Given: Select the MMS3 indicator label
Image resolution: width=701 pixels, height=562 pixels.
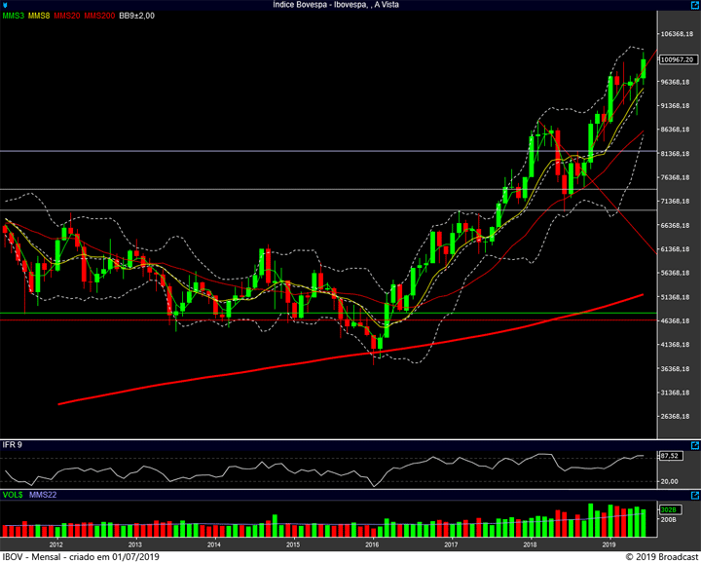Looking at the screenshot, I should (x=14, y=16).
